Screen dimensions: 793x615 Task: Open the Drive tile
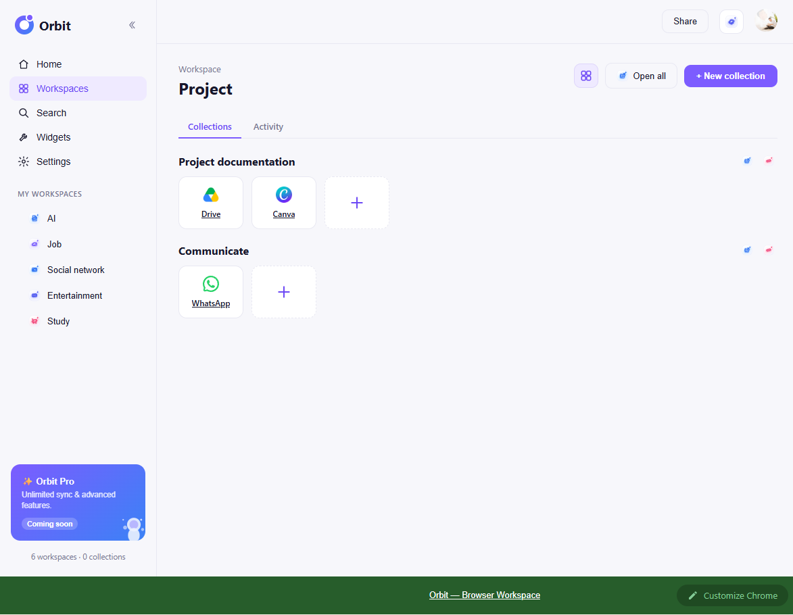coord(211,203)
